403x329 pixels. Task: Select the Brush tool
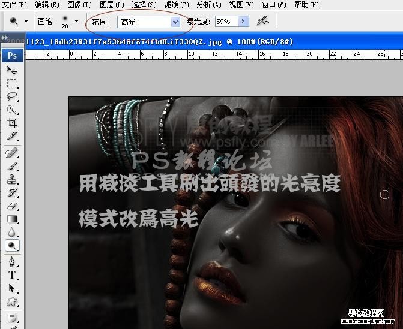click(12, 167)
